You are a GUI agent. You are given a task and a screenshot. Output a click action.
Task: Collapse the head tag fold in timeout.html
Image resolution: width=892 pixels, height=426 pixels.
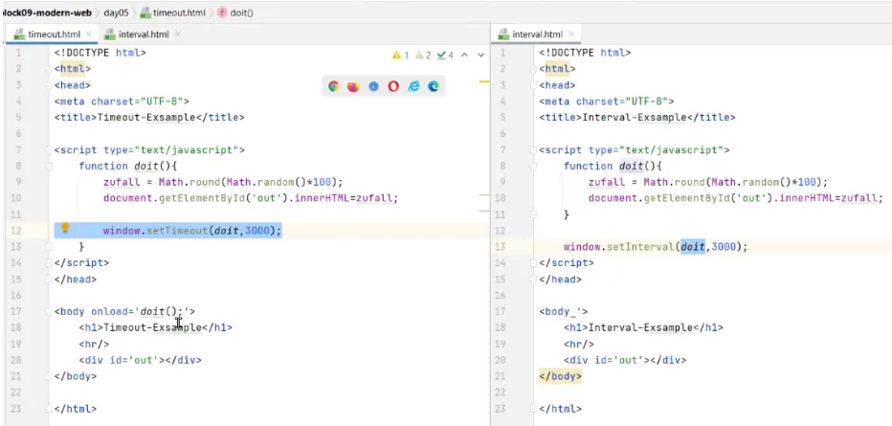tap(49, 85)
